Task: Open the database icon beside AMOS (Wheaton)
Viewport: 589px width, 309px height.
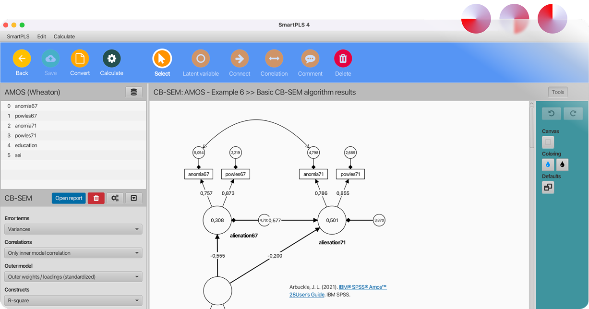Action: pos(133,92)
